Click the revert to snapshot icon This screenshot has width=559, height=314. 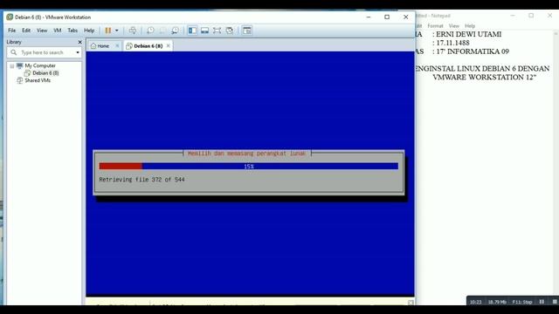(162, 31)
